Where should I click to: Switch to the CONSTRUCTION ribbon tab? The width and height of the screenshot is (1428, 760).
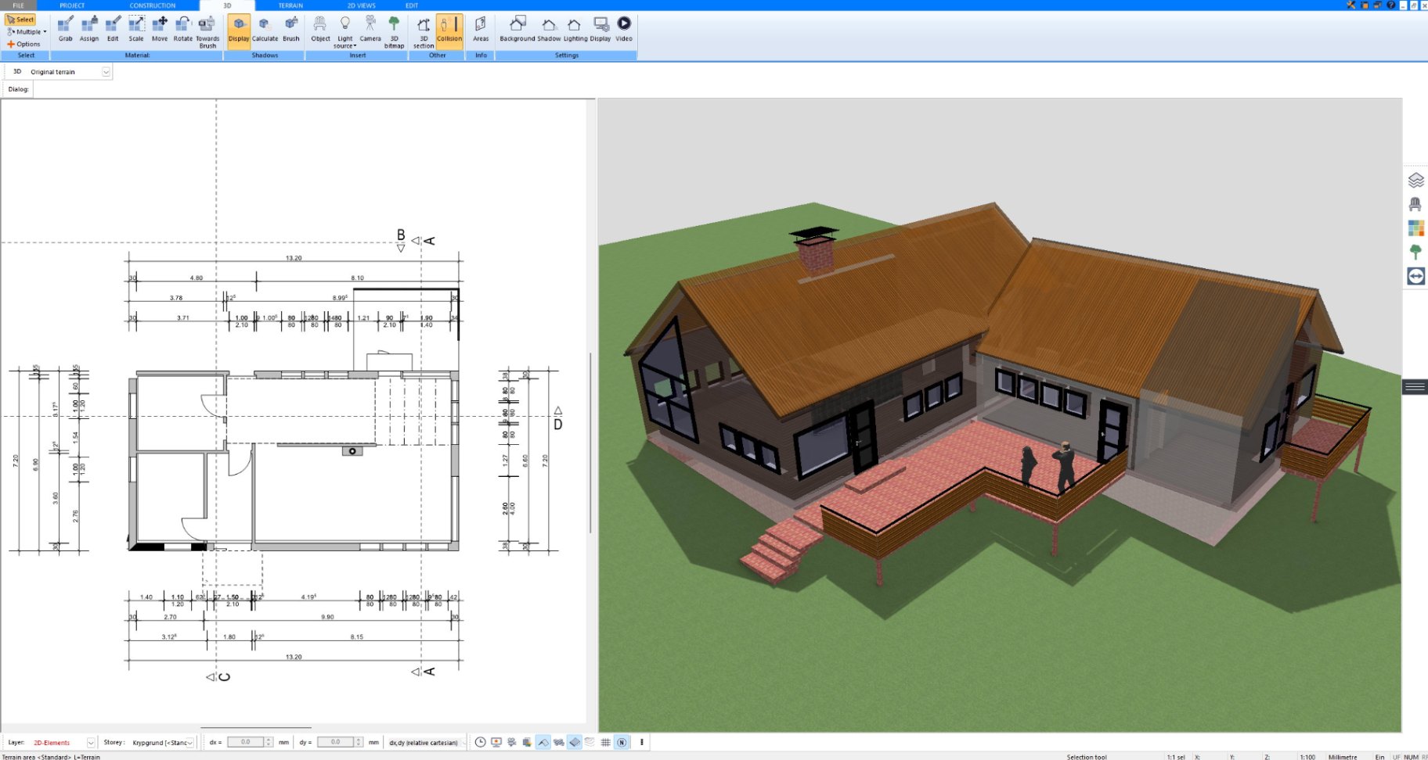[153, 5]
